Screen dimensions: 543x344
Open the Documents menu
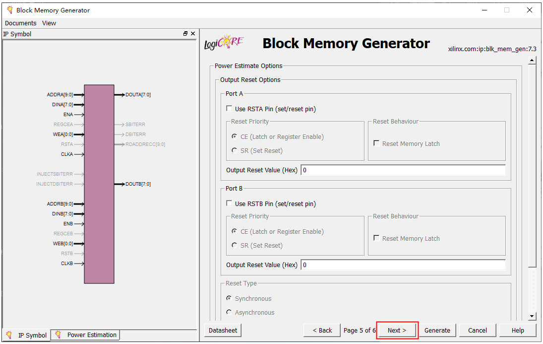click(x=20, y=23)
